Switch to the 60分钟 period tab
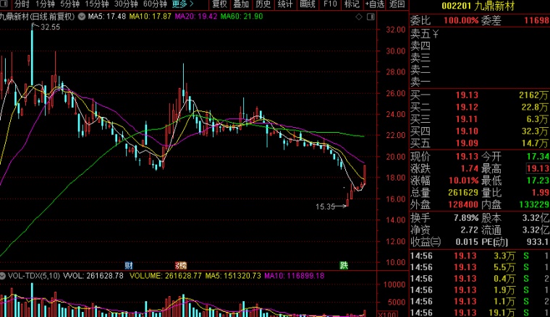Image resolution: width=550 pixels, height=317 pixels. click(x=155, y=4)
